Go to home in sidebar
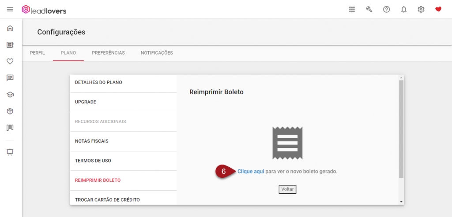This screenshot has height=217, width=452. pos(10,29)
